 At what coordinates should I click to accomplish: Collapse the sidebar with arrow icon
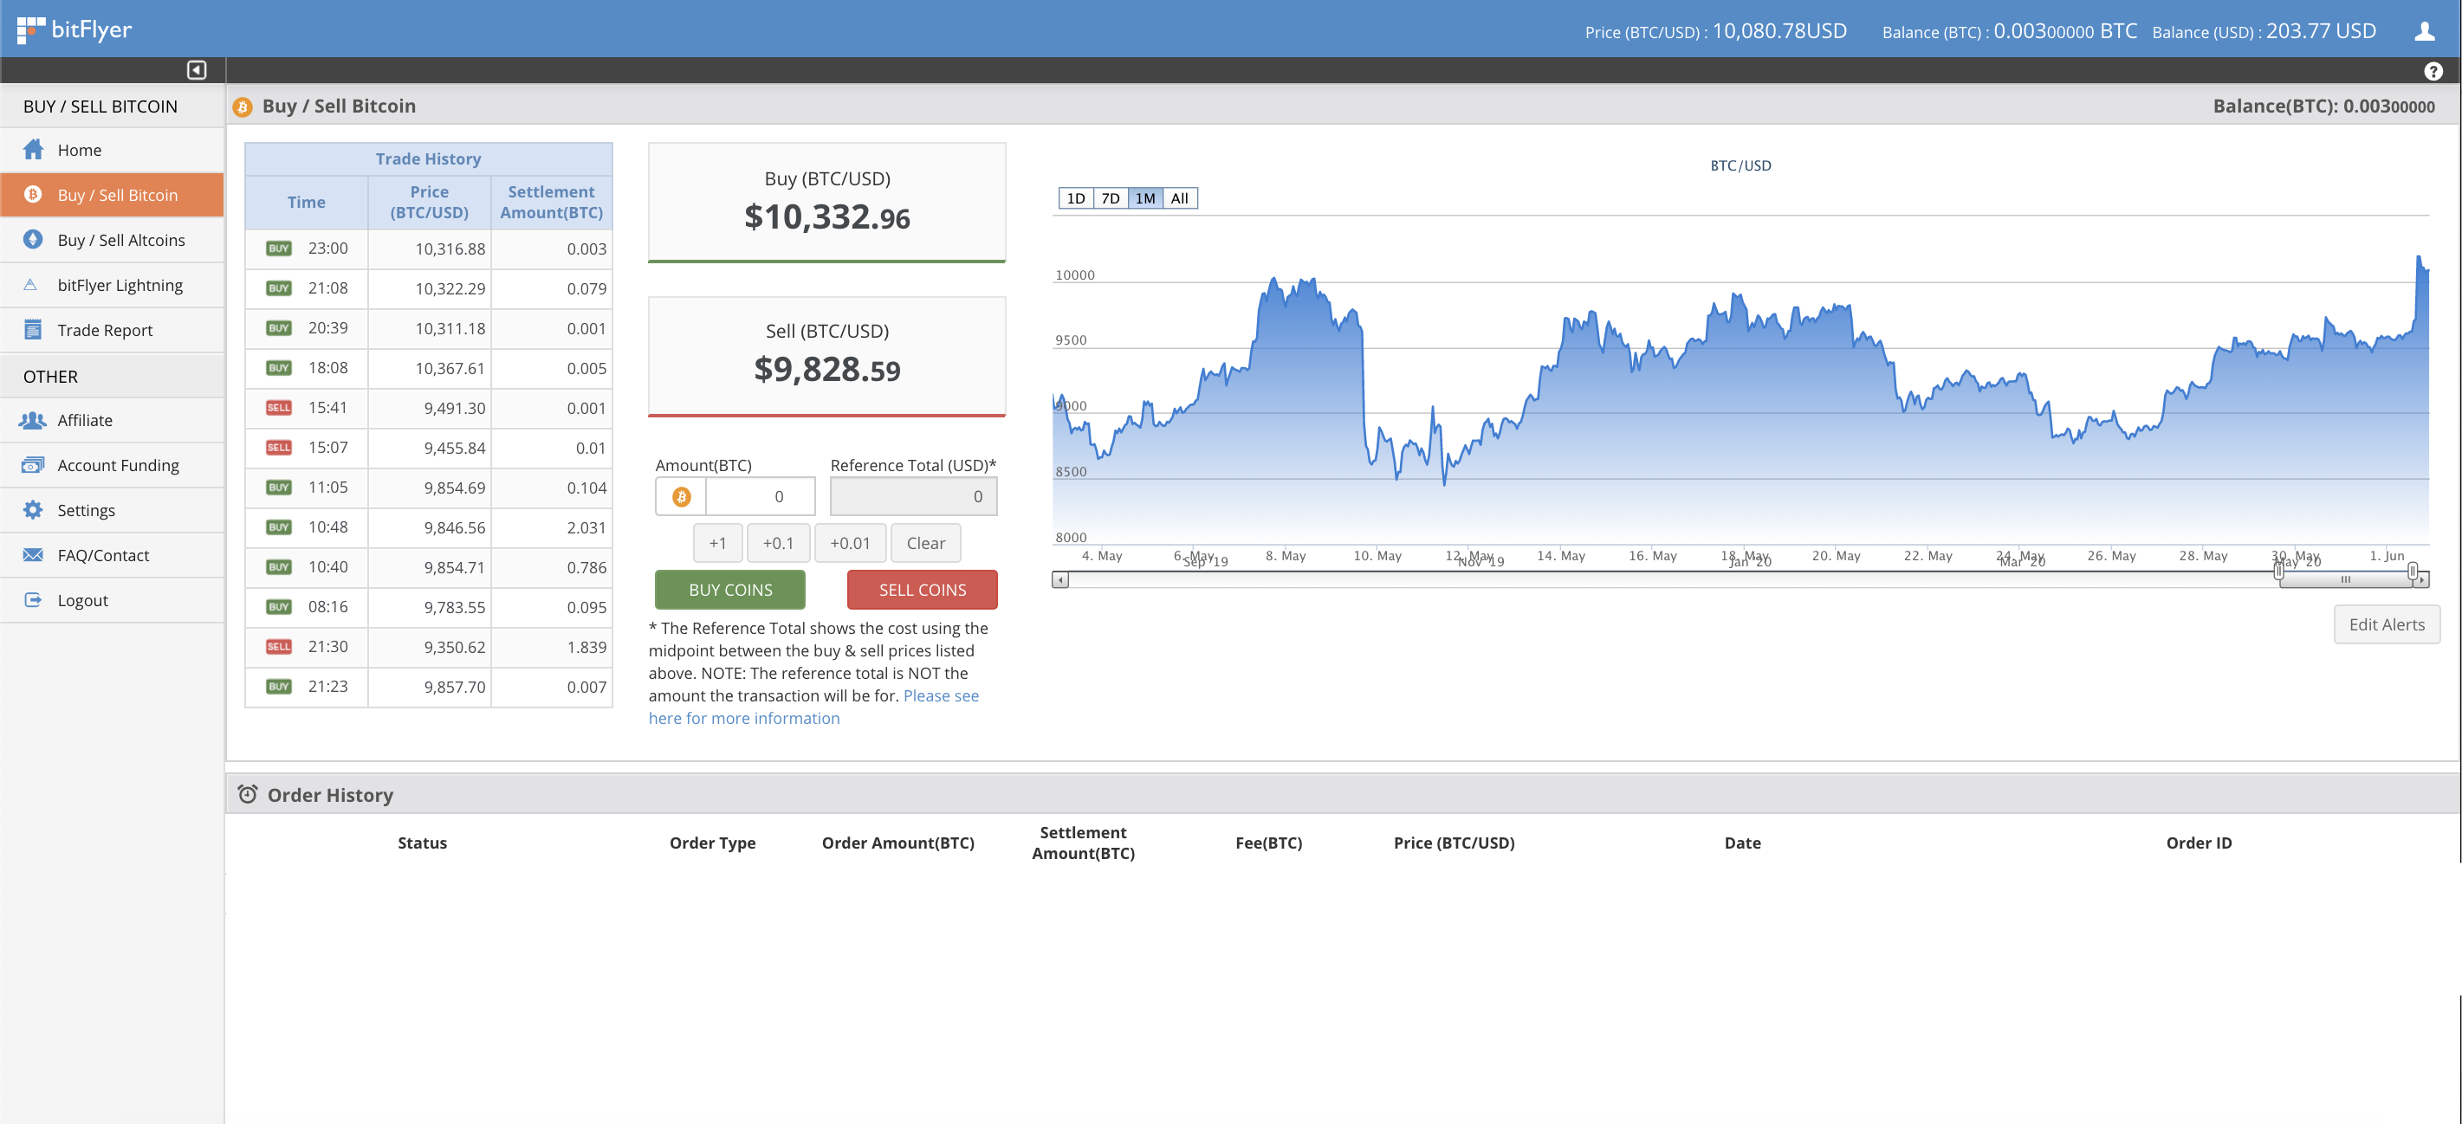(196, 70)
